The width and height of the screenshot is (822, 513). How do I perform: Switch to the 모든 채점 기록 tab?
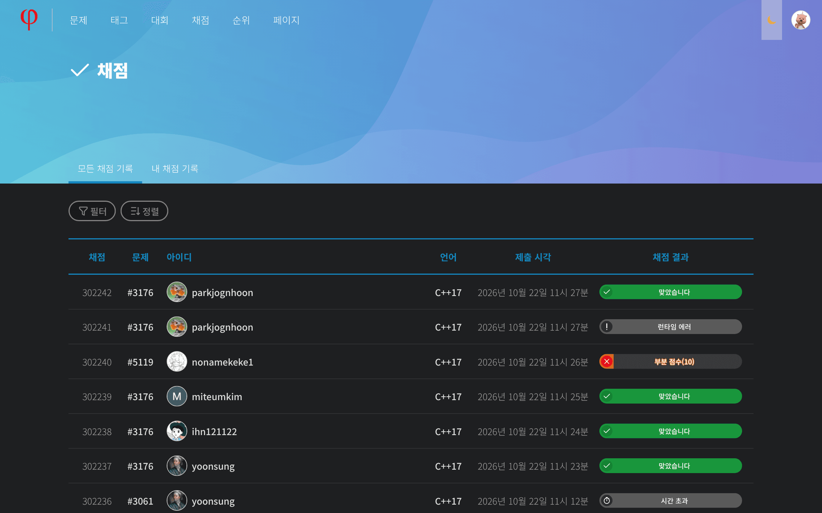[x=105, y=168]
